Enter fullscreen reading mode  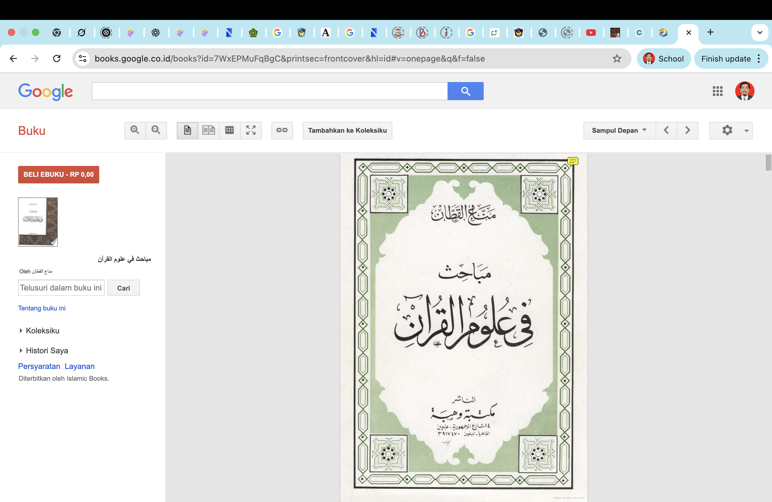(251, 130)
